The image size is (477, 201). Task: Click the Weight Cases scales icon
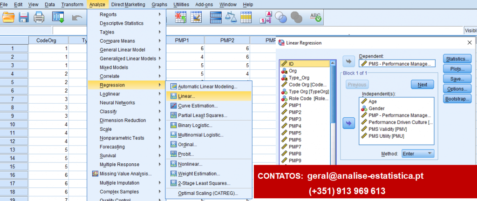tap(231, 17)
